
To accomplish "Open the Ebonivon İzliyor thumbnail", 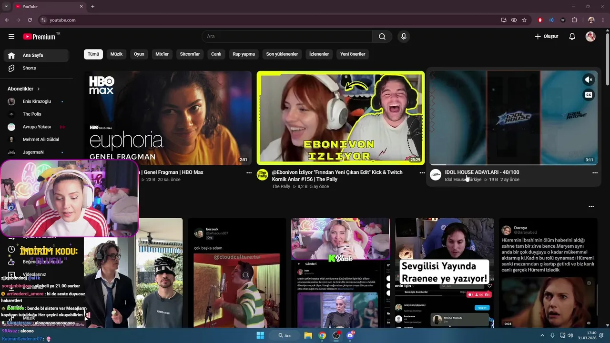I will [x=340, y=118].
